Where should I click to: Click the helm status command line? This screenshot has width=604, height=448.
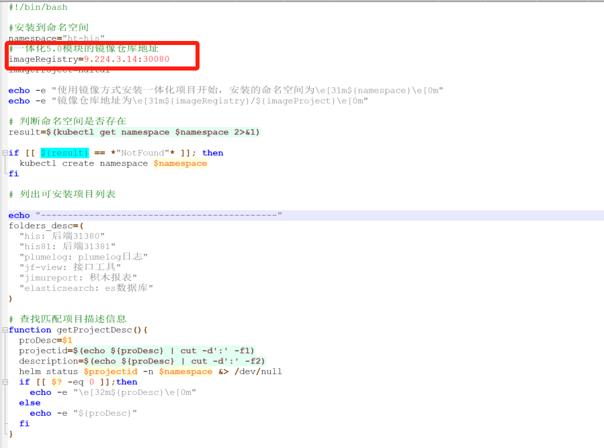coord(150,371)
